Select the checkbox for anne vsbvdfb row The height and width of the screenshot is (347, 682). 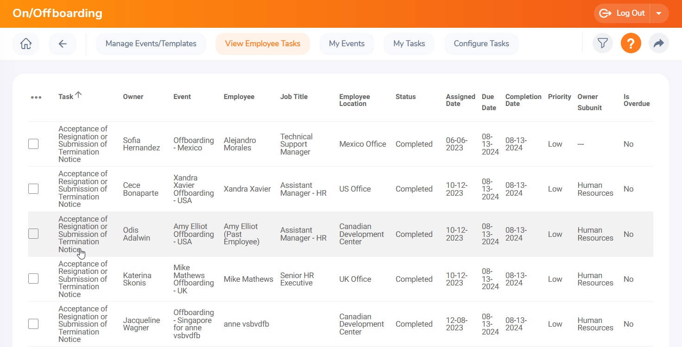pyautogui.click(x=33, y=324)
